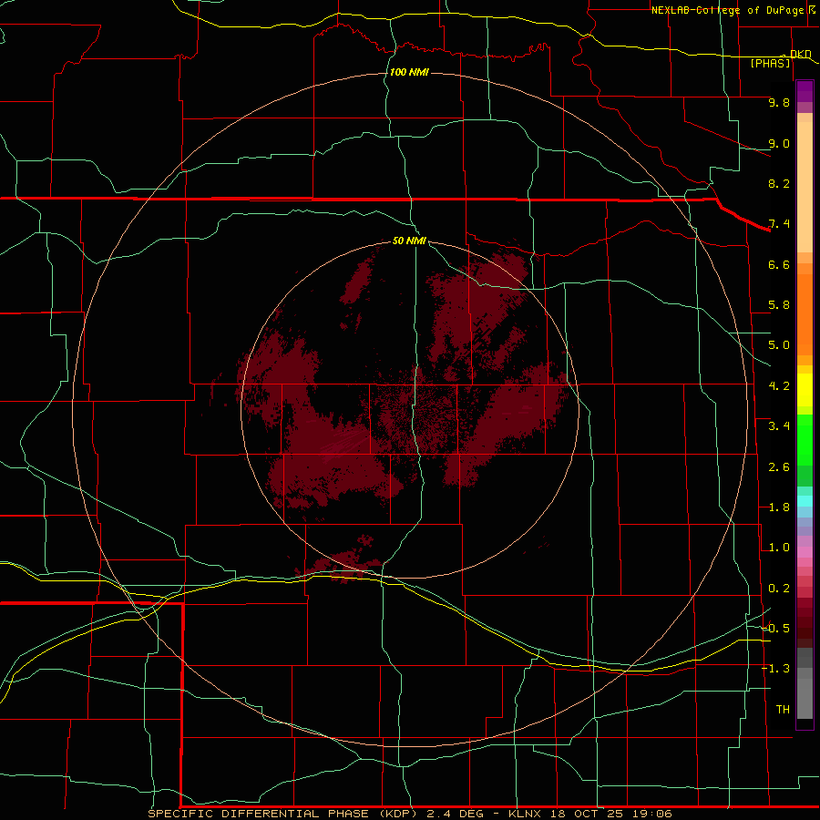Click the TH threshold legend label

pos(783,710)
